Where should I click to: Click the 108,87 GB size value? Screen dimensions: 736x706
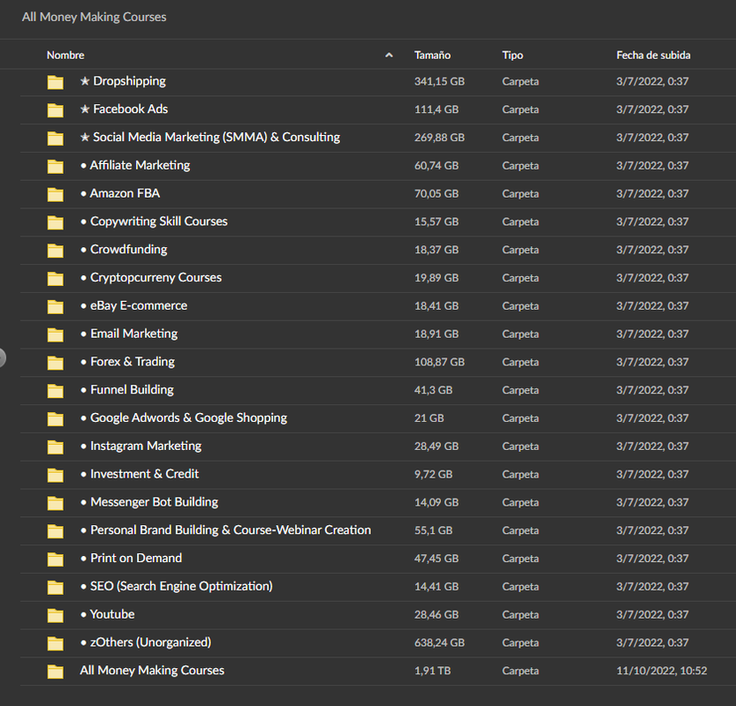point(439,362)
